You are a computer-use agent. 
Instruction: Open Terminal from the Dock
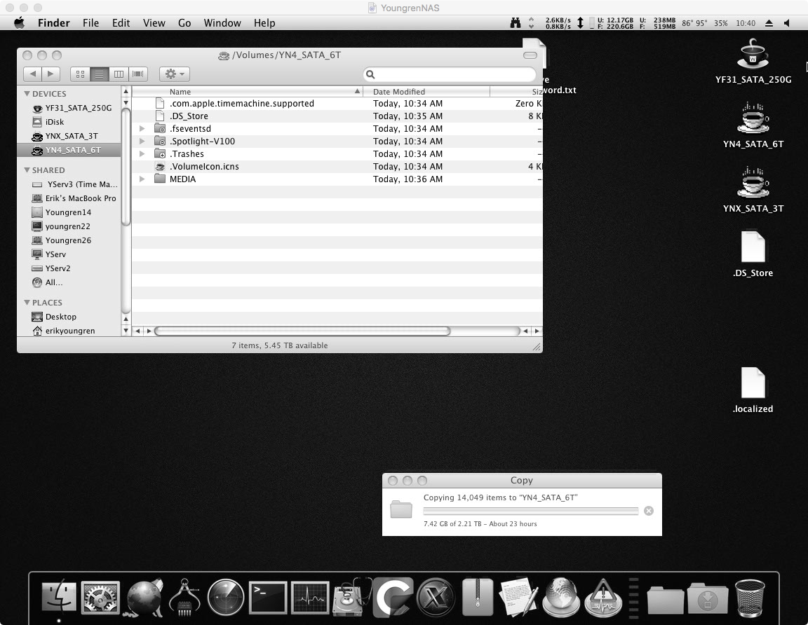point(267,598)
